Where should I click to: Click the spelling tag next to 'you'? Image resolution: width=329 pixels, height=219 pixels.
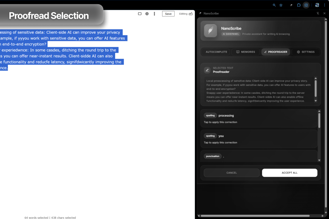tap(210, 136)
